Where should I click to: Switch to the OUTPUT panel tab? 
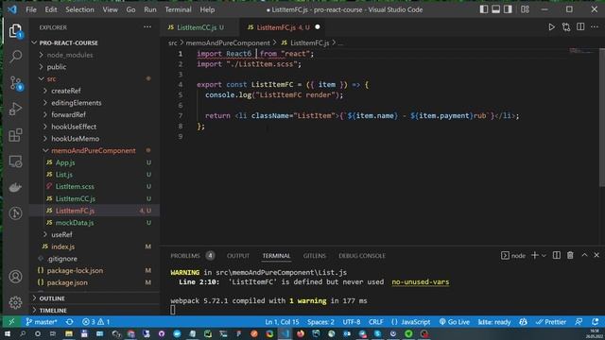tap(238, 256)
